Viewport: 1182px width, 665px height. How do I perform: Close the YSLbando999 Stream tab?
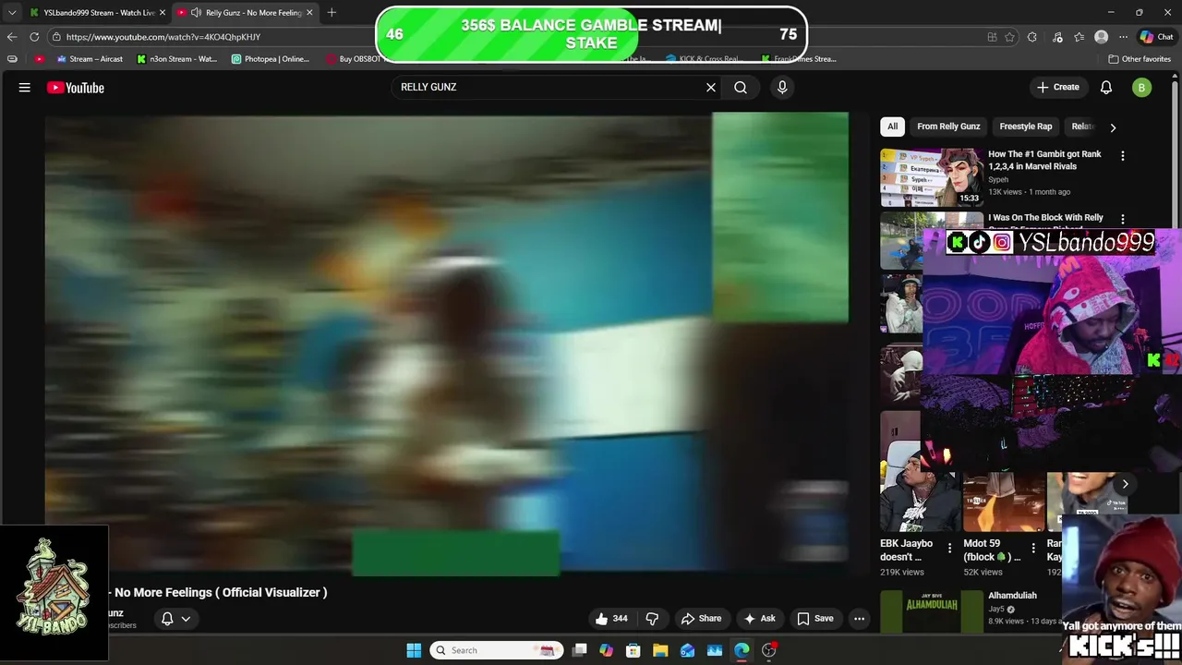(163, 13)
